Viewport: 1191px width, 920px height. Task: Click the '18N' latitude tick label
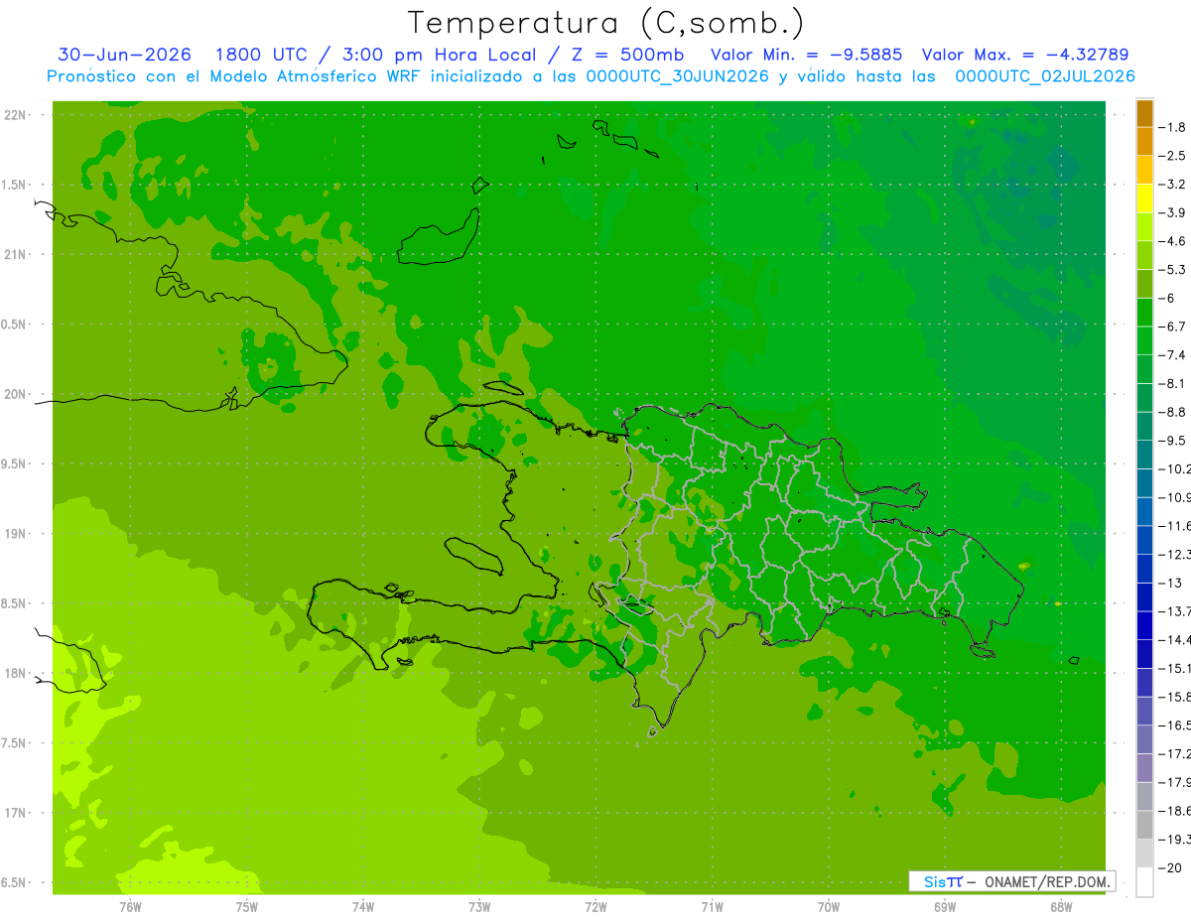pyautogui.click(x=15, y=673)
